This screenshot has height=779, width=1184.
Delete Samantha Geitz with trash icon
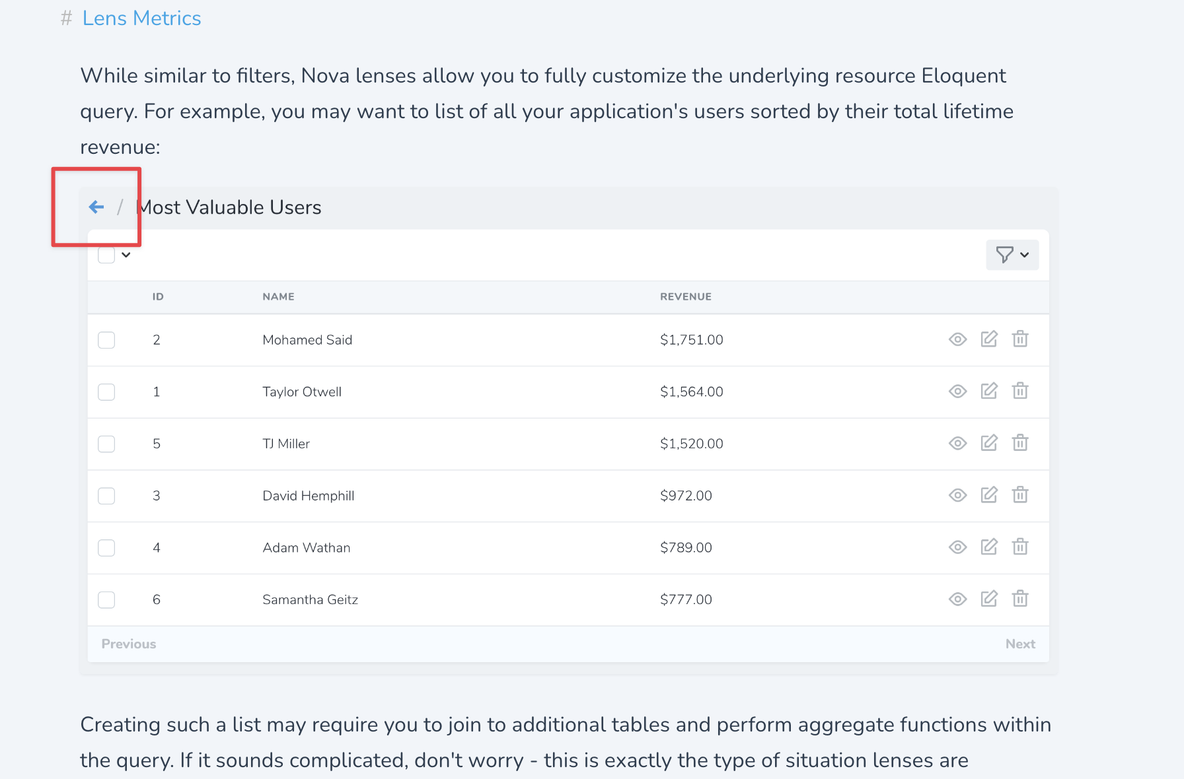pyautogui.click(x=1020, y=599)
